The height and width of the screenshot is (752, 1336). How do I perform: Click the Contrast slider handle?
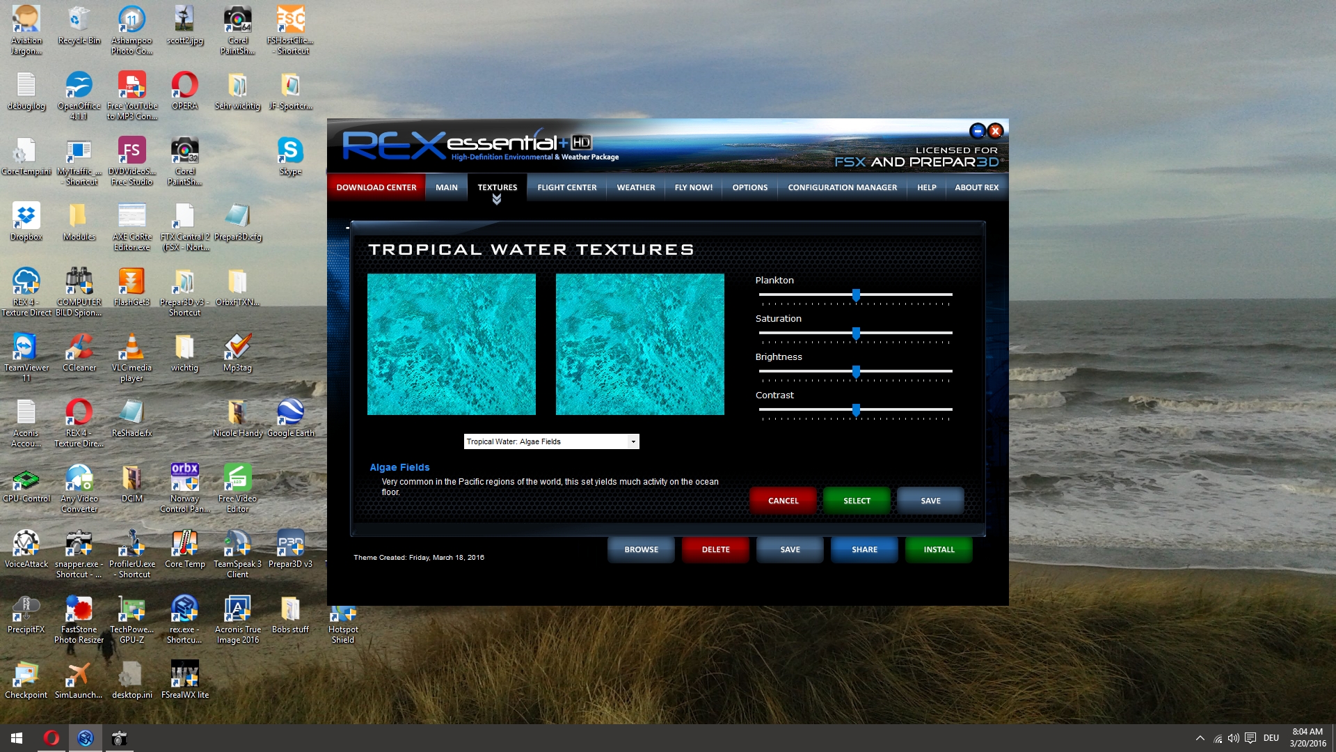pos(856,410)
